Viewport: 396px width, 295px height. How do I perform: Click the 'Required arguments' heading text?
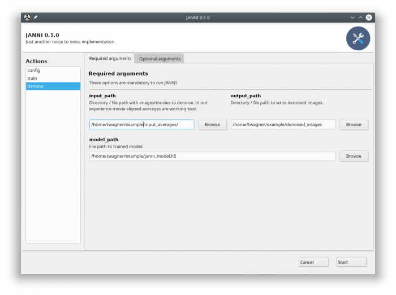pos(118,73)
